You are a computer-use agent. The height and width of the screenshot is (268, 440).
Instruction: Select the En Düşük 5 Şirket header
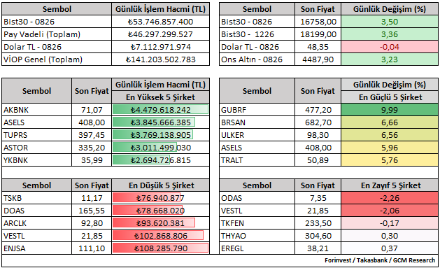click(160, 185)
